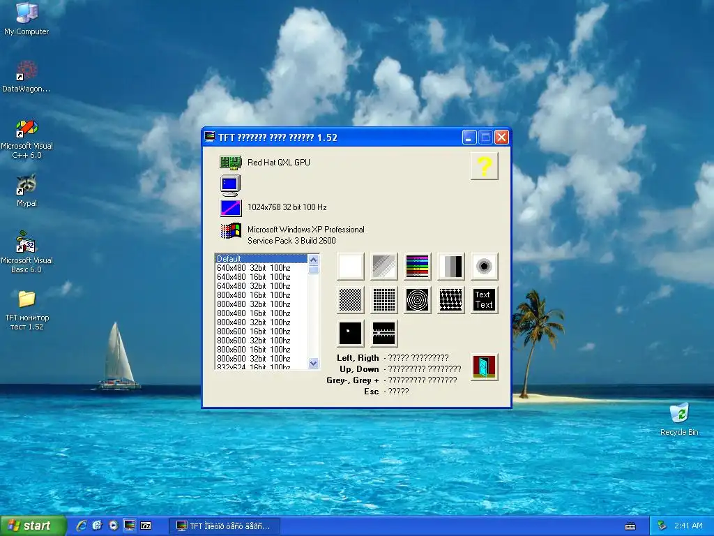The height and width of the screenshot is (536, 714).
Task: Select the Mypal browser shortcut
Action: click(x=27, y=191)
